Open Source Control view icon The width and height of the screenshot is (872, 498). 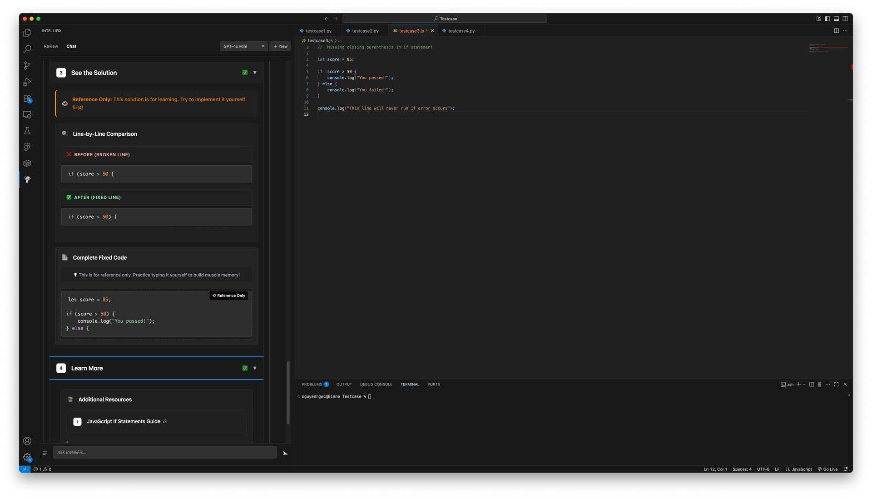click(x=27, y=65)
